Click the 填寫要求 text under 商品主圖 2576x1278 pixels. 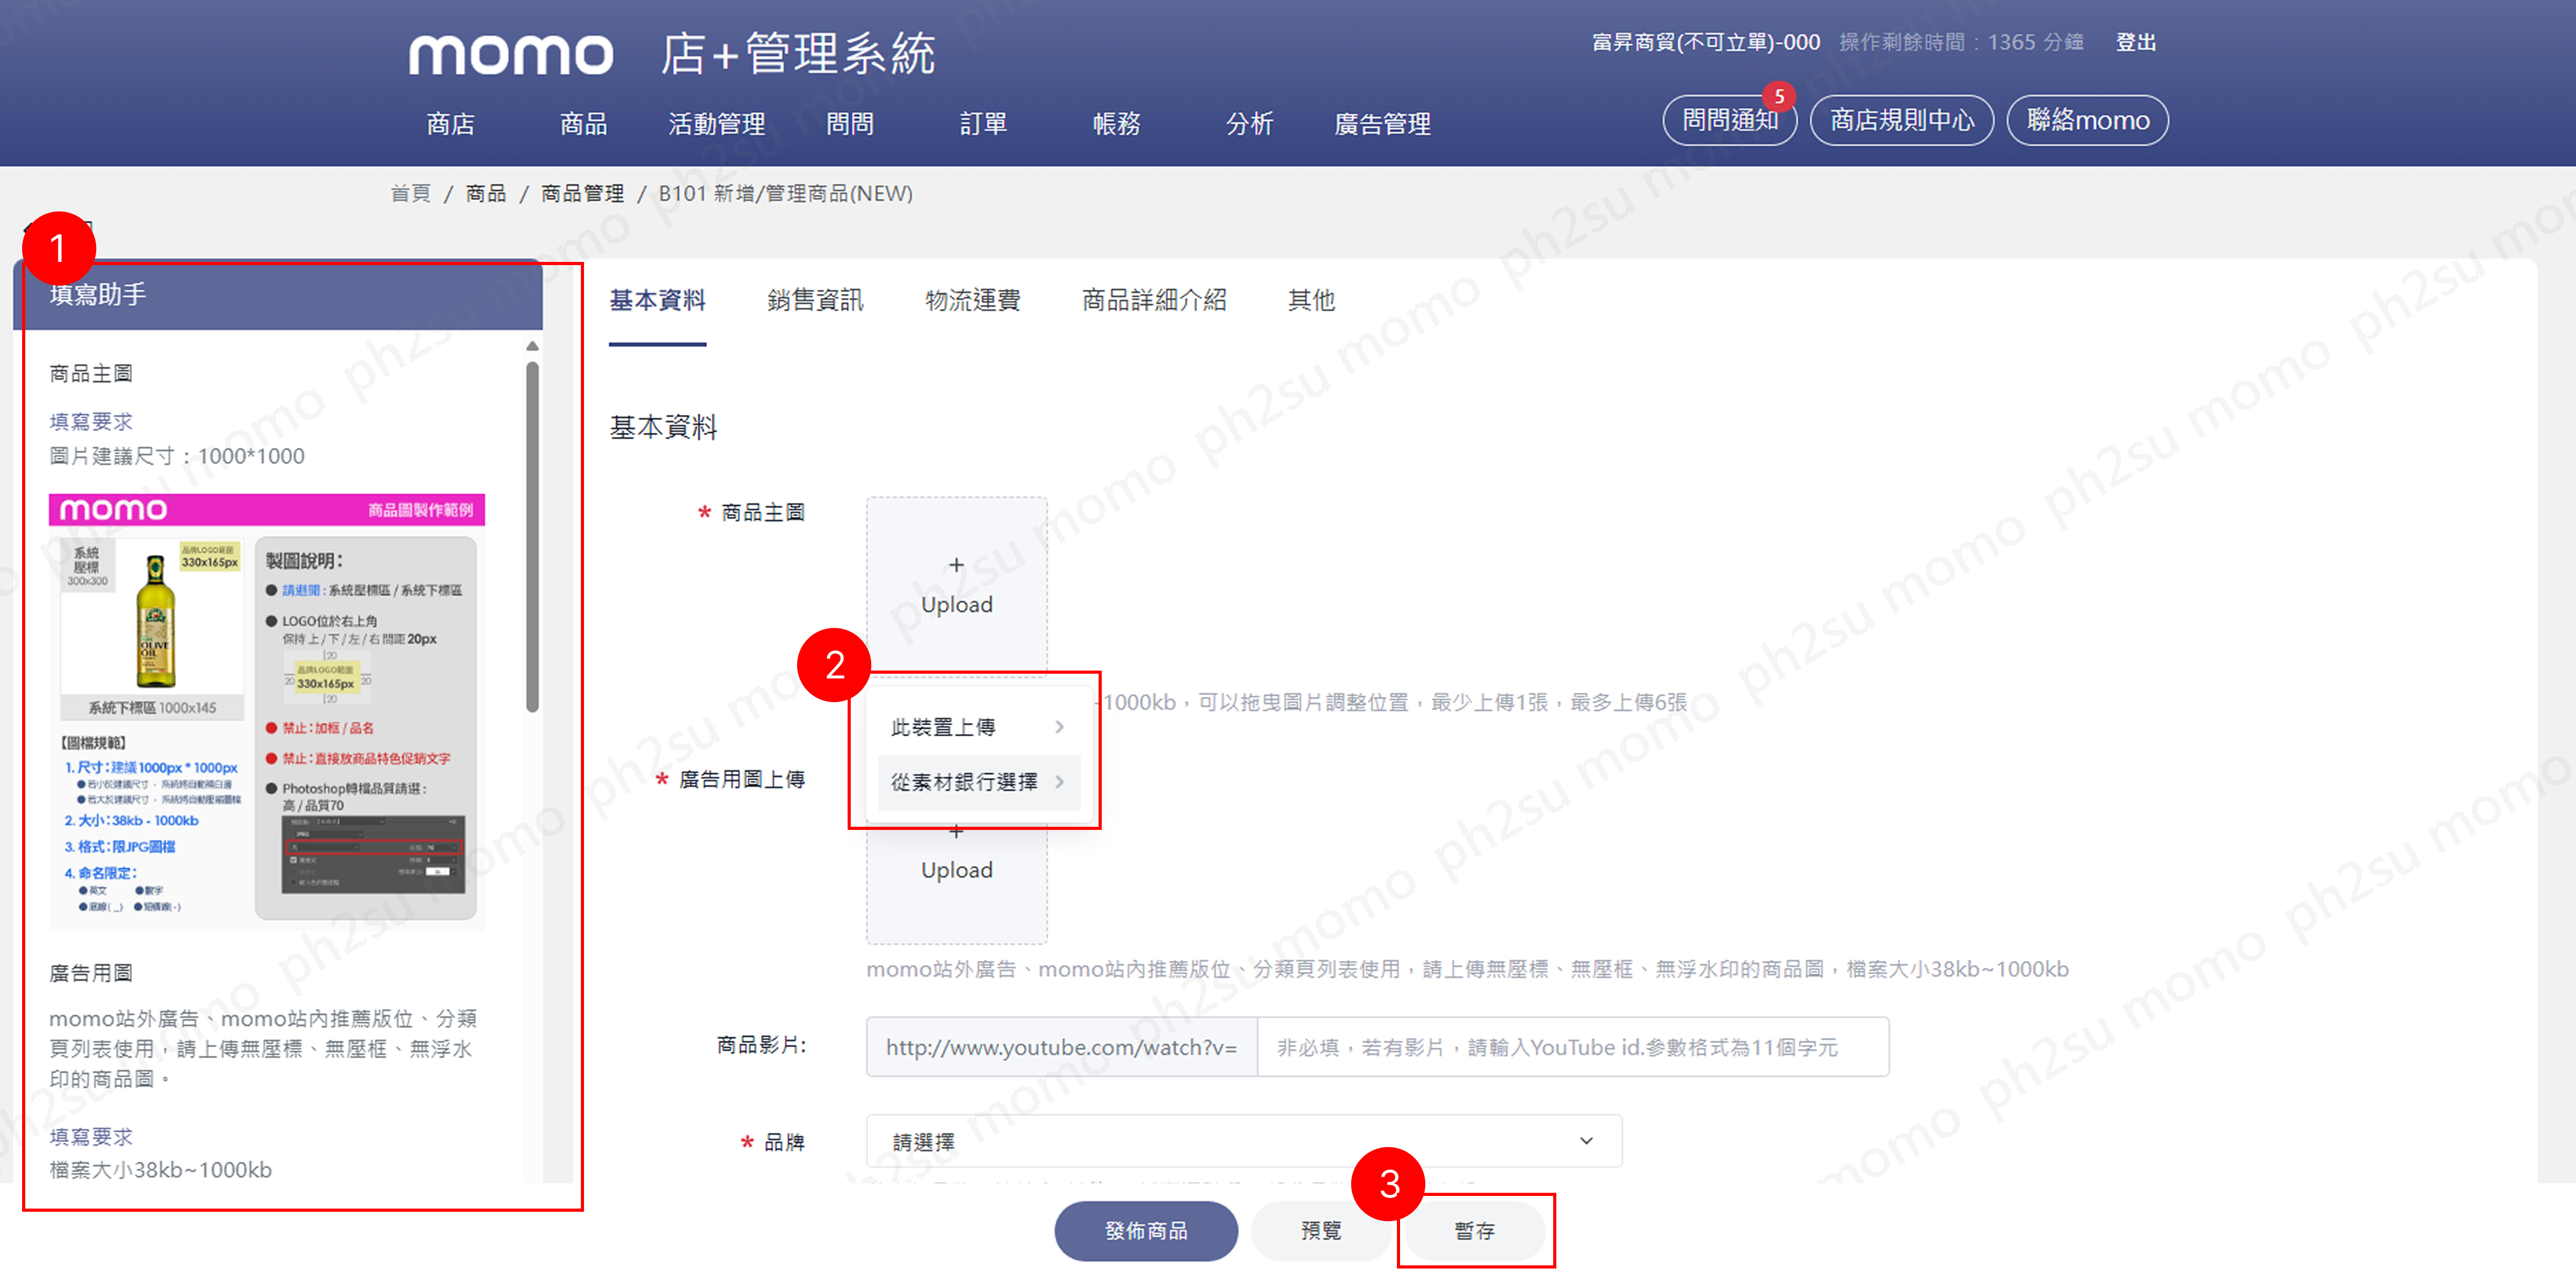pyautogui.click(x=91, y=422)
